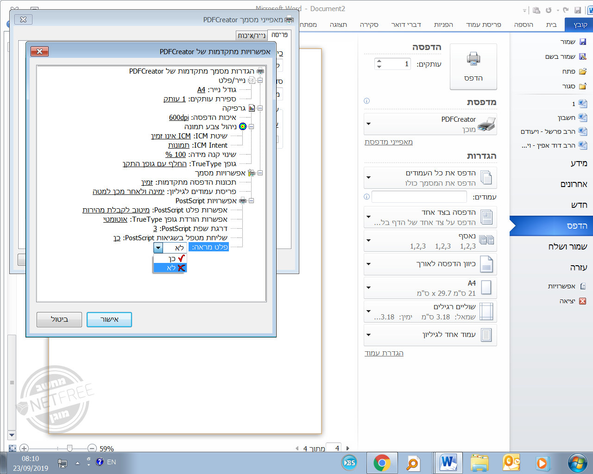Click the Paste clipboard icon in quick access toolbar

pyautogui.click(x=536, y=10)
